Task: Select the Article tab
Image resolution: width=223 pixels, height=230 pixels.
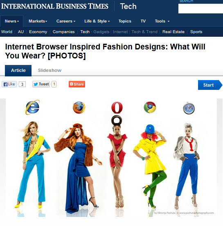Action: pos(18,71)
